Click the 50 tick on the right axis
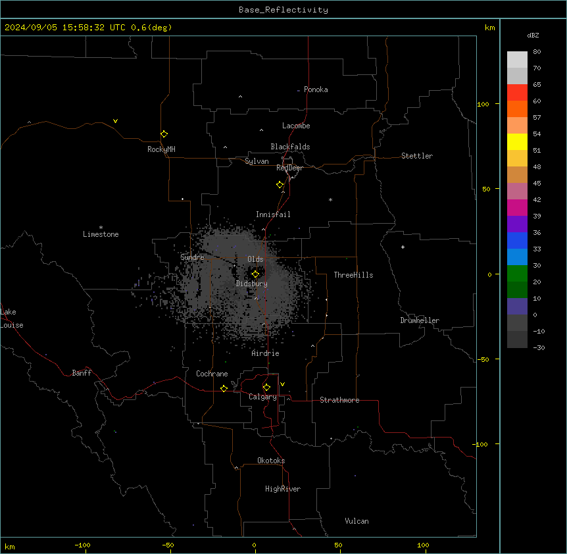Screen dimensions: 567x554 [486, 189]
